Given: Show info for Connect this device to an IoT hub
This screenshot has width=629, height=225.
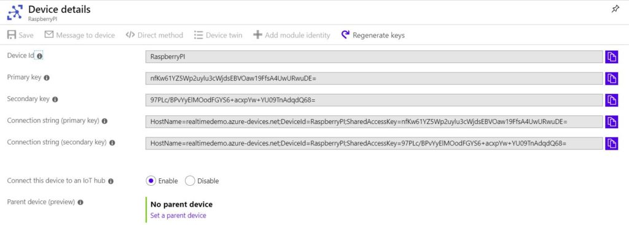Looking at the screenshot, I should [111, 181].
